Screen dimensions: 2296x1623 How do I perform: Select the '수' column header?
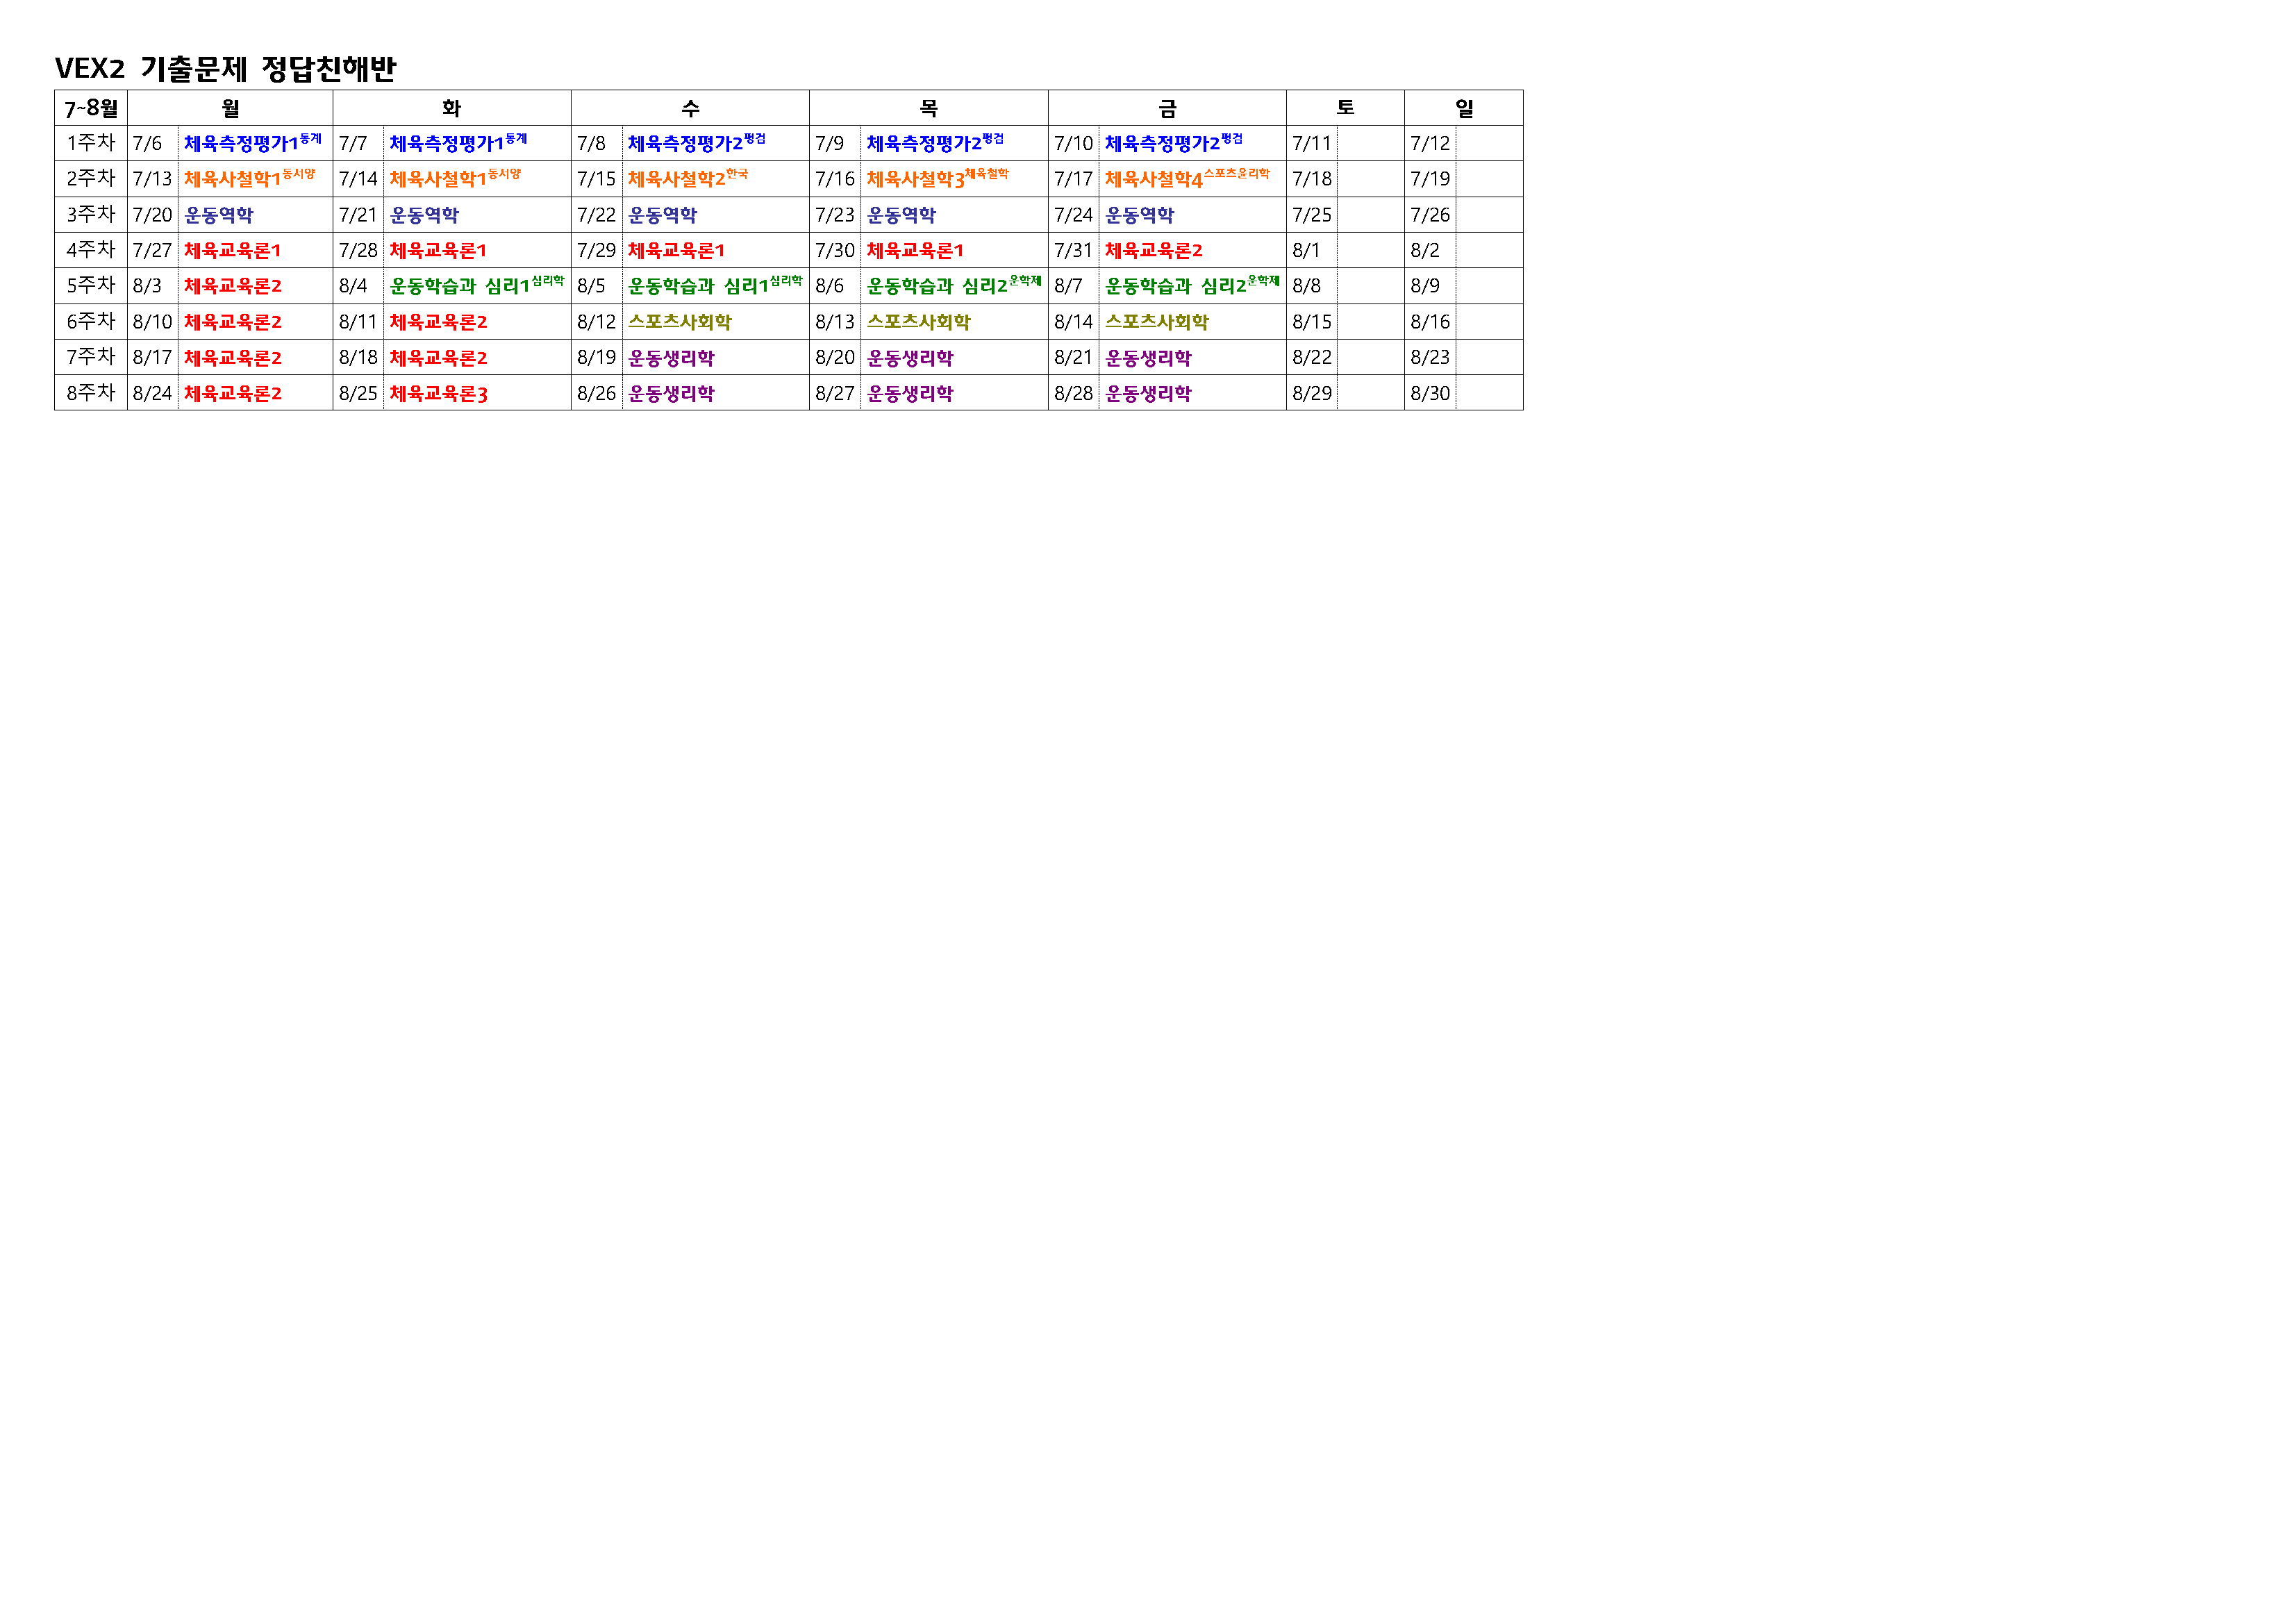pyautogui.click(x=690, y=108)
